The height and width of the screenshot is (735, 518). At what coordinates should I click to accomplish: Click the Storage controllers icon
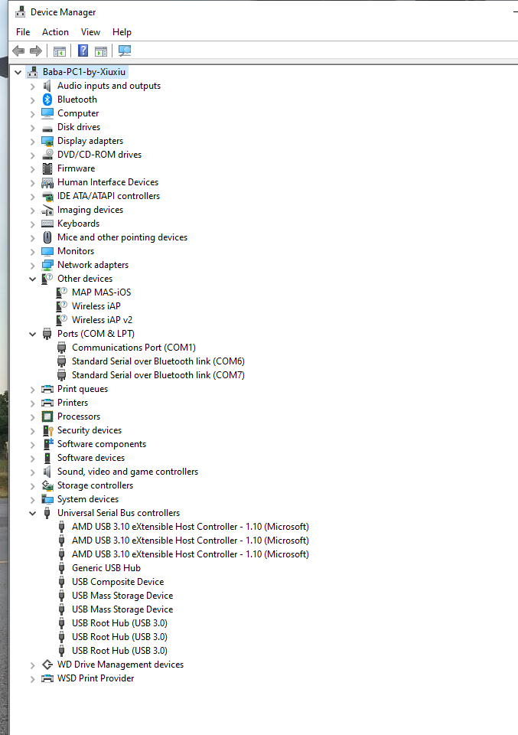pos(47,485)
